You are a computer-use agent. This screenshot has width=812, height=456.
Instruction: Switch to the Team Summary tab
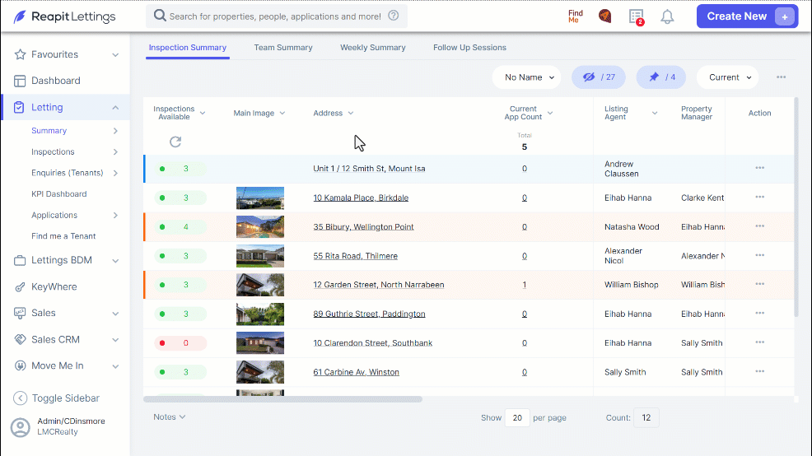click(282, 48)
